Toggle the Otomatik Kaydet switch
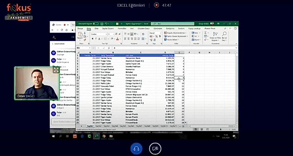The height and width of the screenshot is (156, 293). pos(96,23)
